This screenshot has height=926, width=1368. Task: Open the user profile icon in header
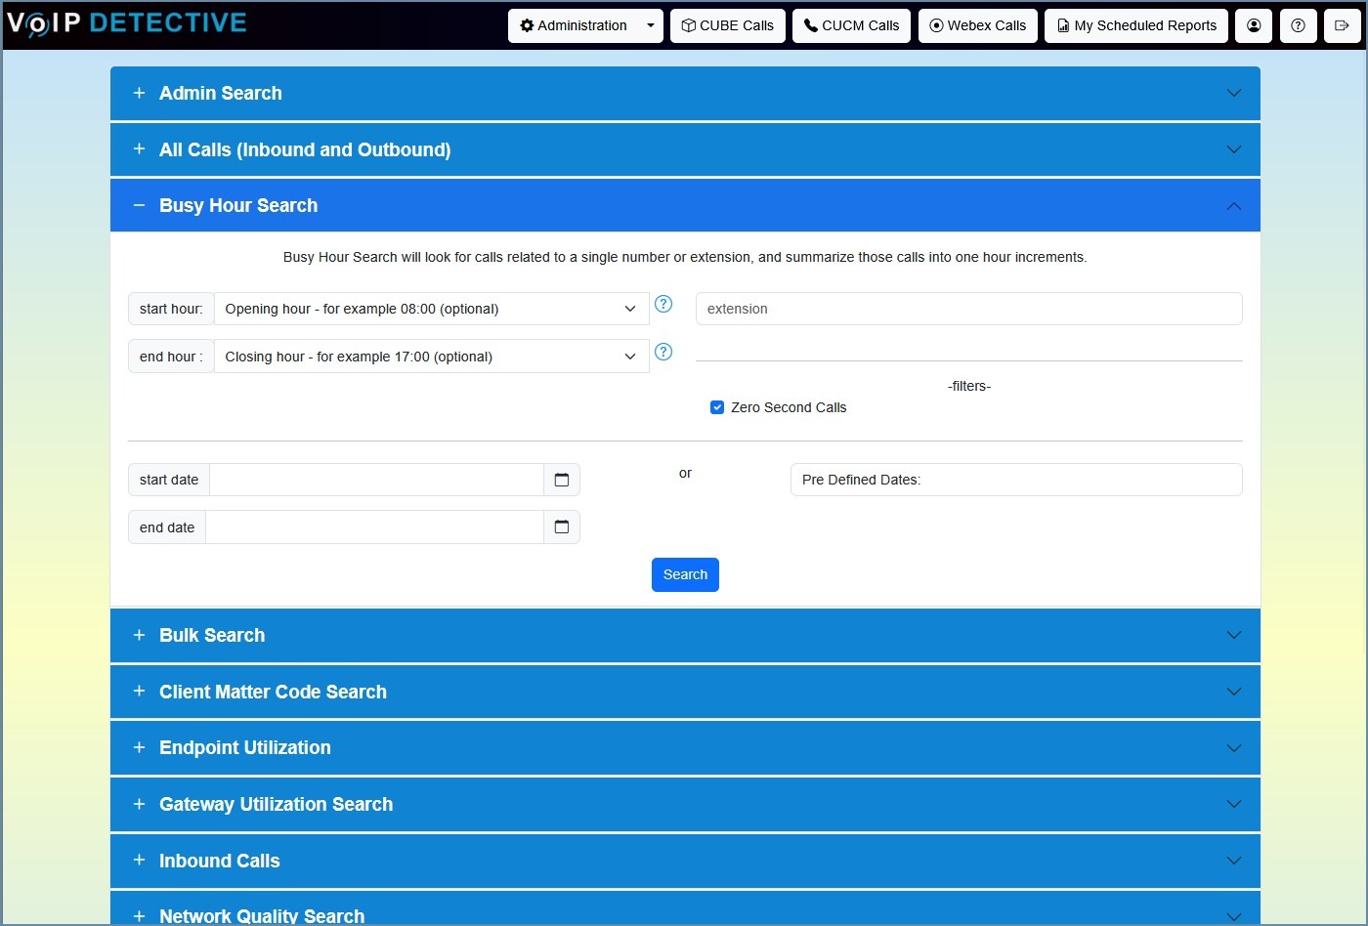[1254, 26]
